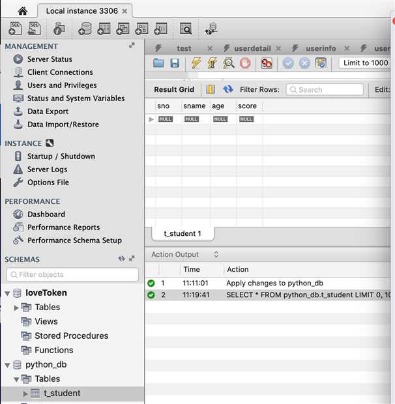Toggle wrap cell content grid icon
This screenshot has width=395, height=404.
point(211,89)
